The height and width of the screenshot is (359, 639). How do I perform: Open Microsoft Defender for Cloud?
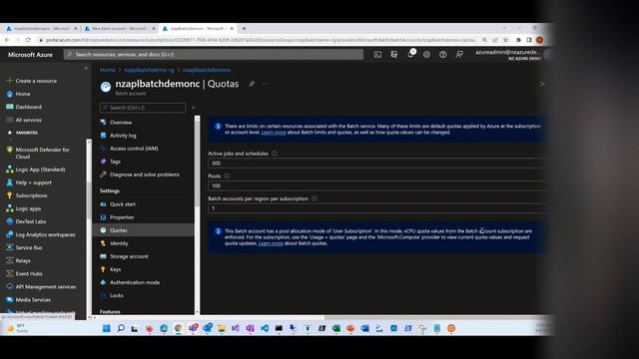(x=43, y=153)
